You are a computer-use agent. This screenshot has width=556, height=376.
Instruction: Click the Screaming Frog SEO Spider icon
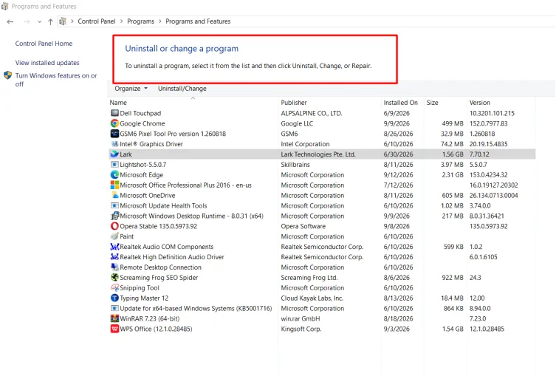point(114,278)
